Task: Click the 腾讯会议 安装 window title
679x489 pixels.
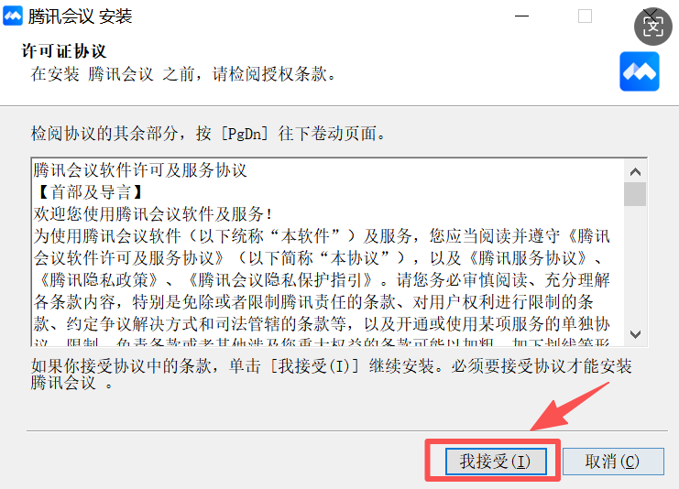Action: (80, 16)
